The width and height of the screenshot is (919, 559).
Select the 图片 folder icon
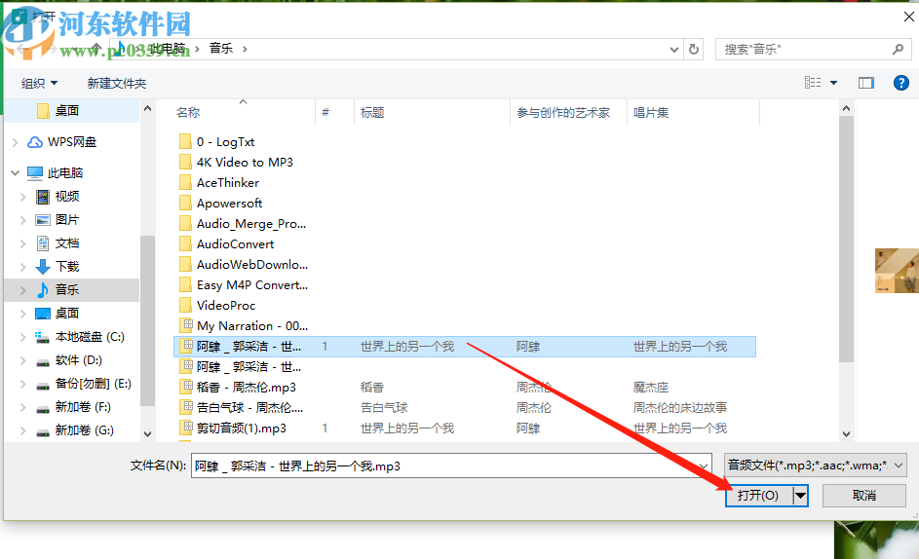pyautogui.click(x=43, y=220)
